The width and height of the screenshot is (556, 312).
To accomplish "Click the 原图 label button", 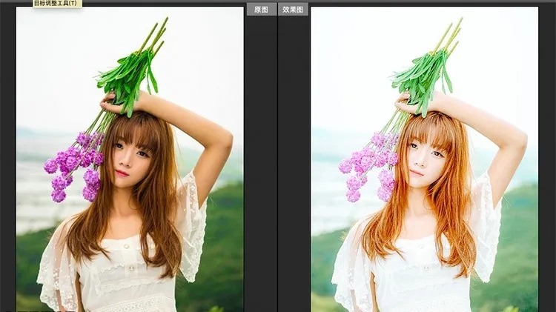I will (x=262, y=10).
